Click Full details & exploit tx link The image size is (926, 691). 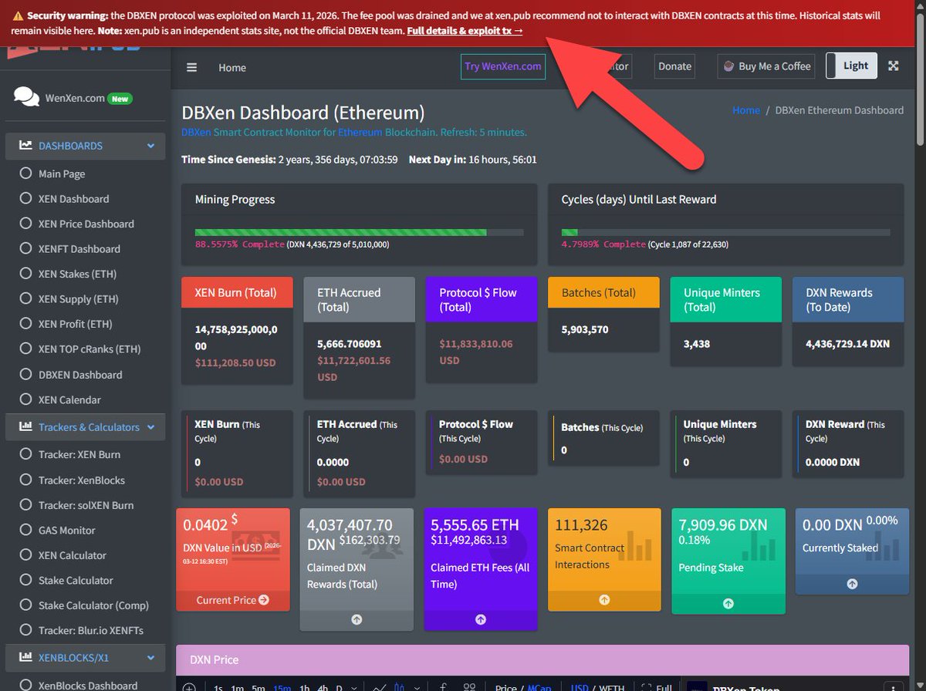(x=465, y=30)
